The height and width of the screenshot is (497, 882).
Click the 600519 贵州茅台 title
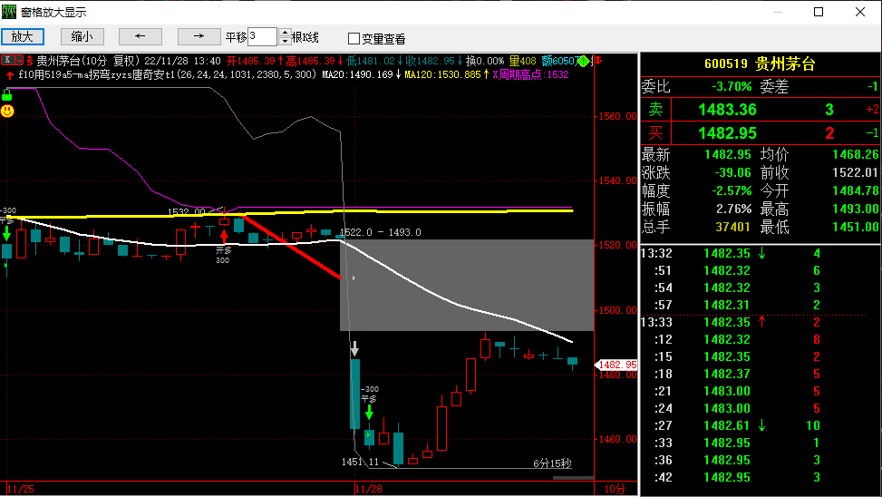coord(760,64)
